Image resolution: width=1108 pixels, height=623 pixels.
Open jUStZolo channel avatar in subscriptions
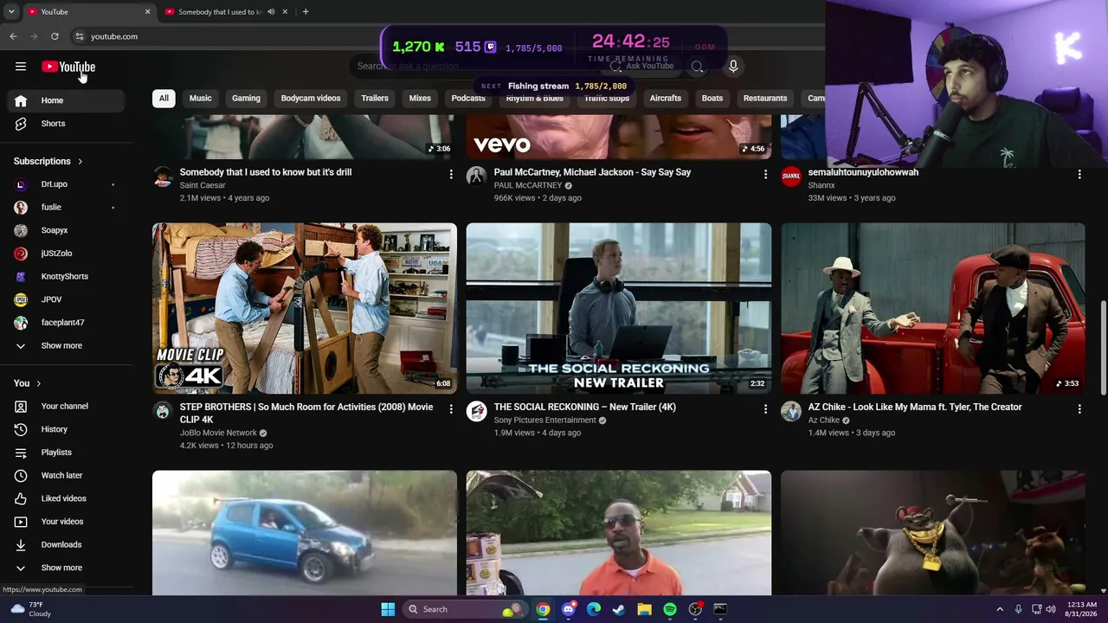click(21, 254)
